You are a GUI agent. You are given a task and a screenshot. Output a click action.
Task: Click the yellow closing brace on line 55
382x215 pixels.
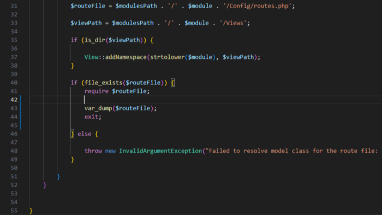point(31,211)
